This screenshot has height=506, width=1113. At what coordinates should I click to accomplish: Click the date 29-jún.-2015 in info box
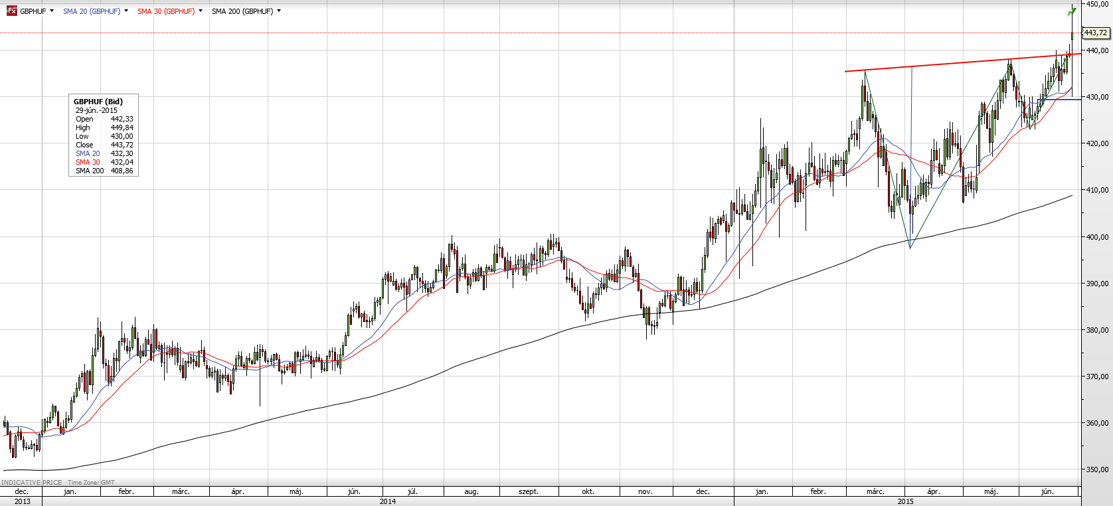96,110
